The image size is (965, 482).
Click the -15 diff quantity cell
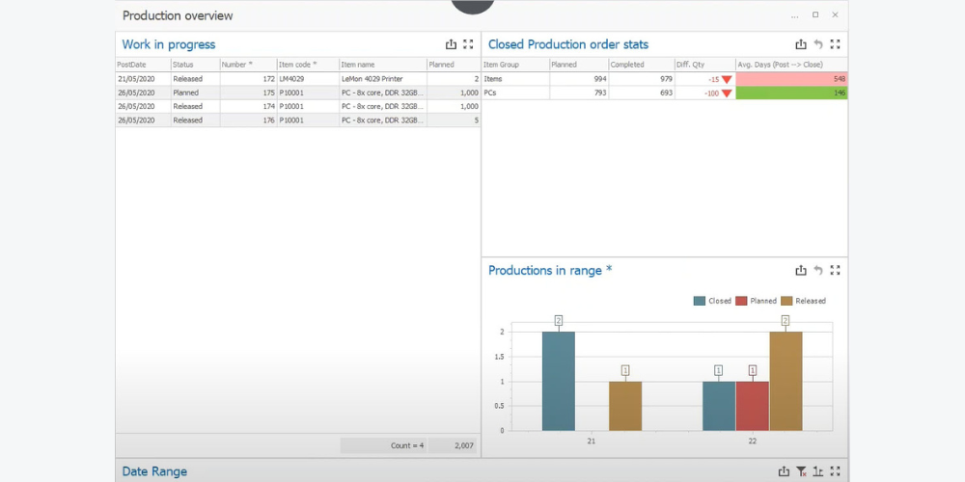pos(705,79)
